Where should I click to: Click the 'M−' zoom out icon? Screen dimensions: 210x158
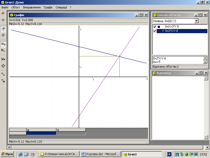pos(3,74)
